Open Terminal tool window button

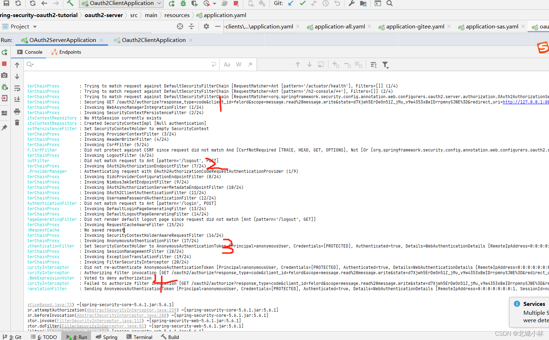click(x=139, y=337)
